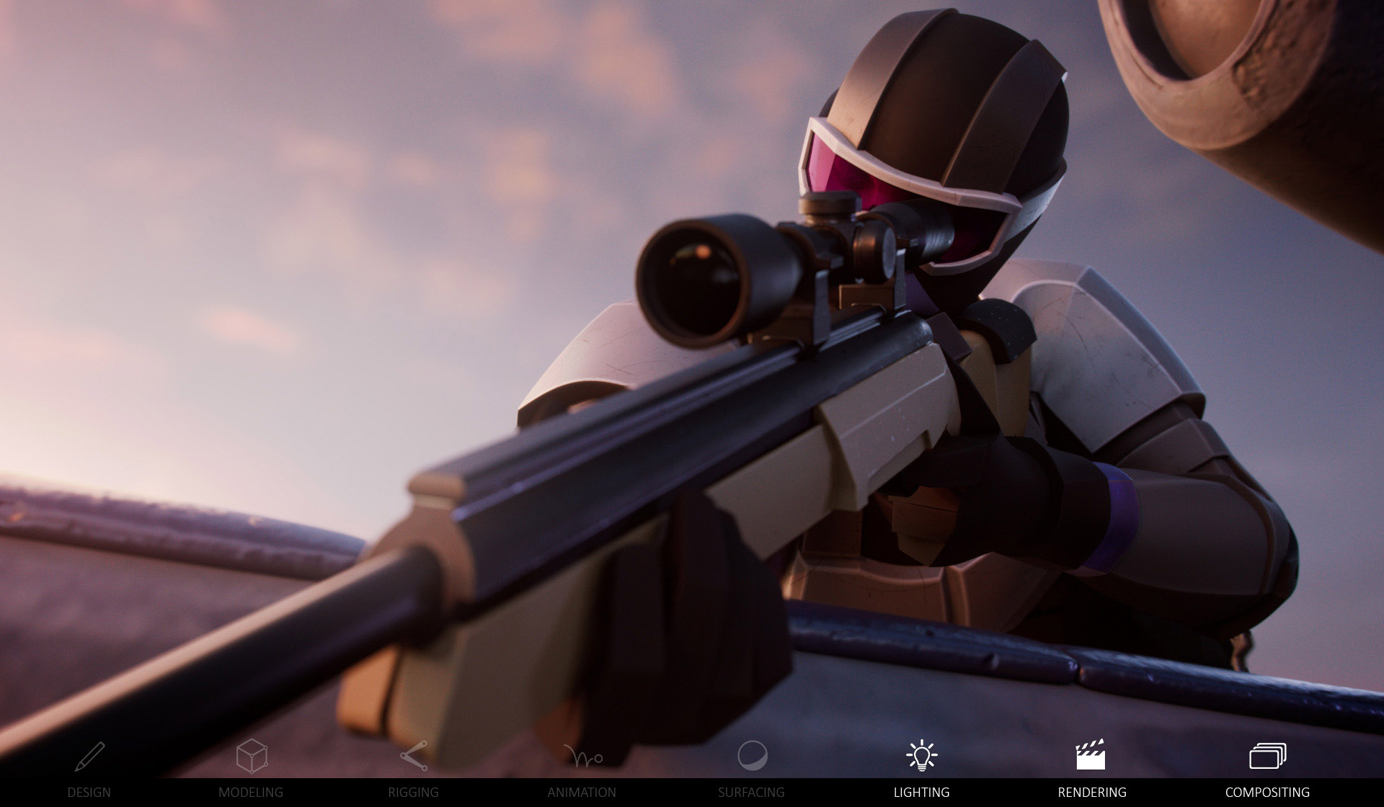Image resolution: width=1384 pixels, height=807 pixels.
Task: Open the RENDERING stage label
Action: coord(1092,792)
